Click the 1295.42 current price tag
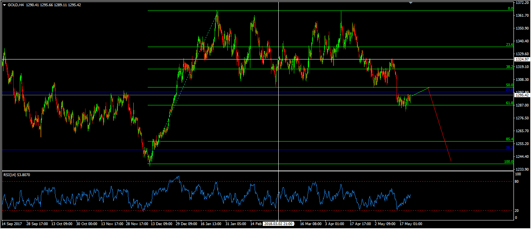 coord(522,95)
